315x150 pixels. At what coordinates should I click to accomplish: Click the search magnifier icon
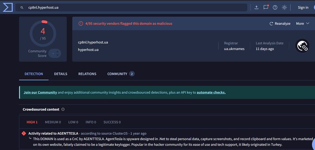[x=22, y=8]
